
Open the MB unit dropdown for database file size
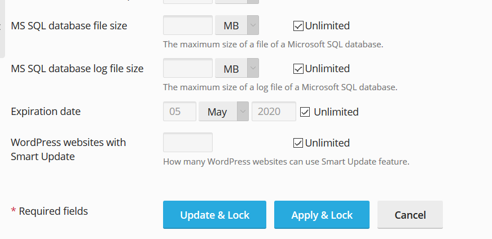(237, 25)
